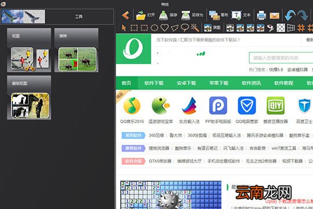The image size is (313, 209).
Task: Click the 快播5.0 hot search link
Action: point(276,70)
